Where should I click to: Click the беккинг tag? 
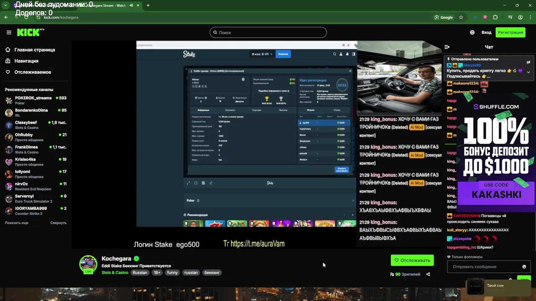(212, 273)
